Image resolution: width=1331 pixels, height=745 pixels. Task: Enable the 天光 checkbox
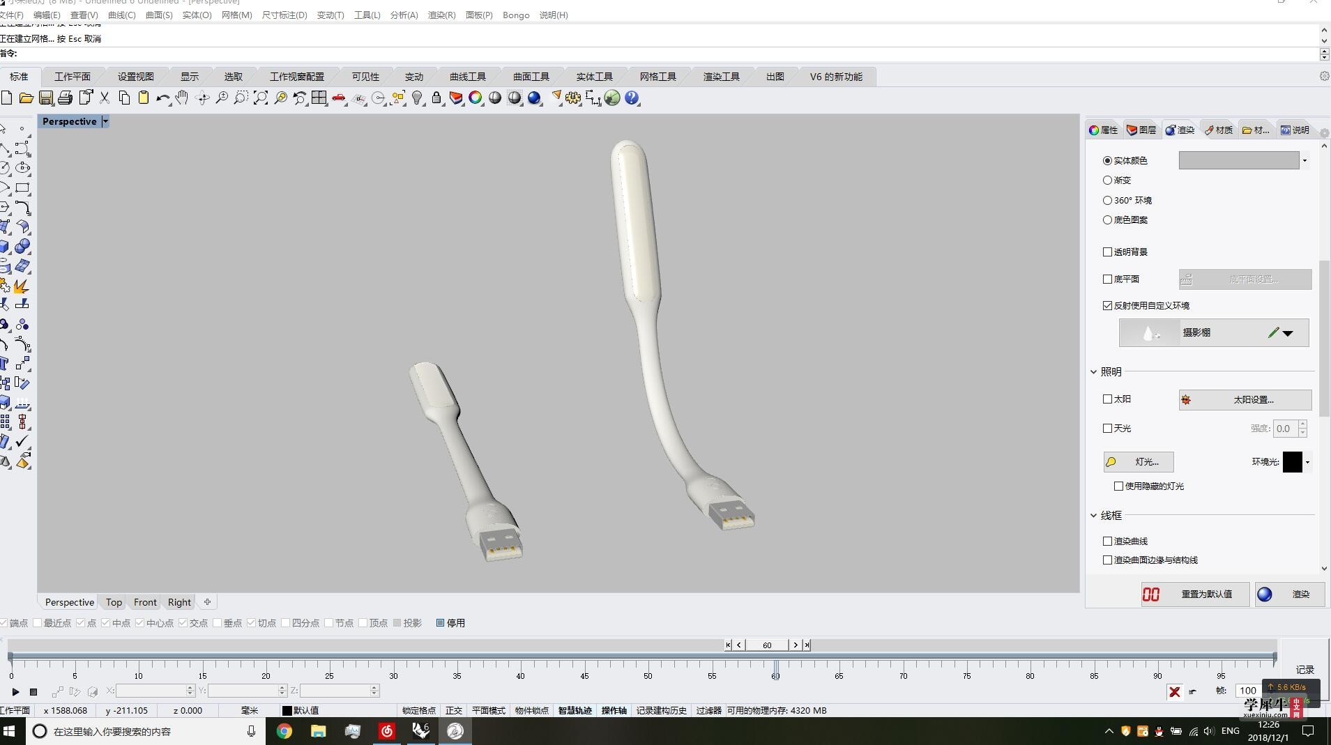point(1107,428)
